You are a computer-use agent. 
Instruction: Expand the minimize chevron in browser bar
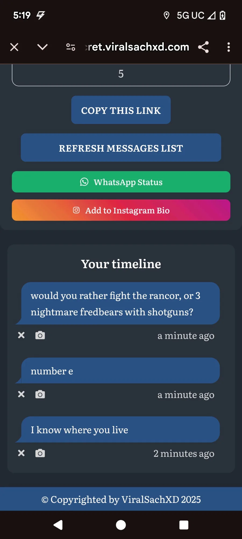pos(42,47)
